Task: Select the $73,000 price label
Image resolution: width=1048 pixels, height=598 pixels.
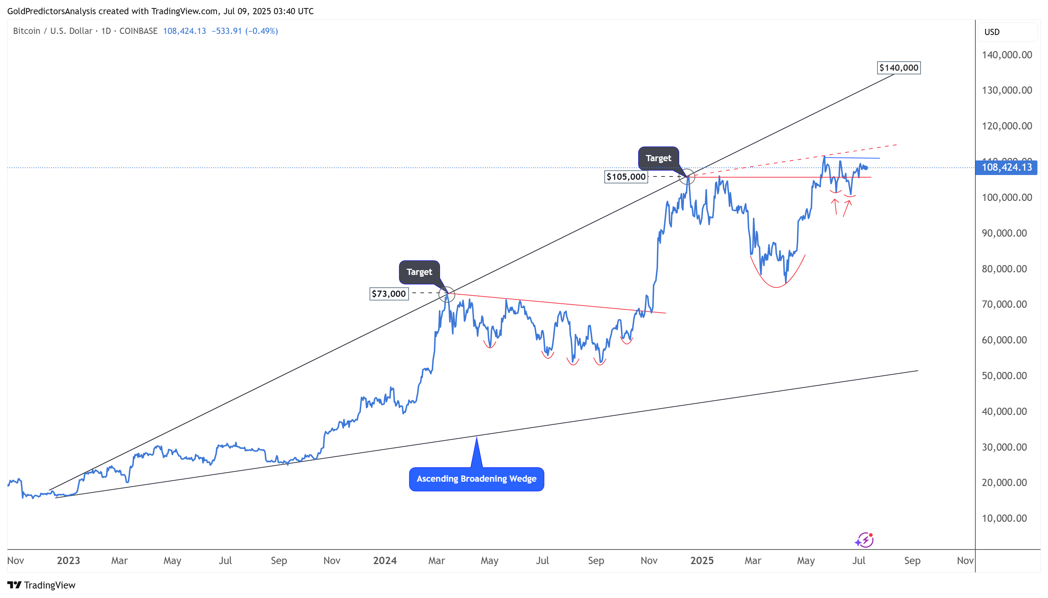Action: 389,294
